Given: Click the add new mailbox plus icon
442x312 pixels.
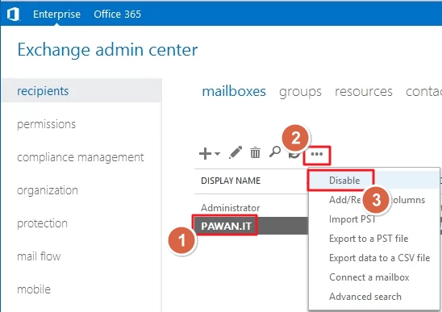Looking at the screenshot, I should (x=205, y=154).
